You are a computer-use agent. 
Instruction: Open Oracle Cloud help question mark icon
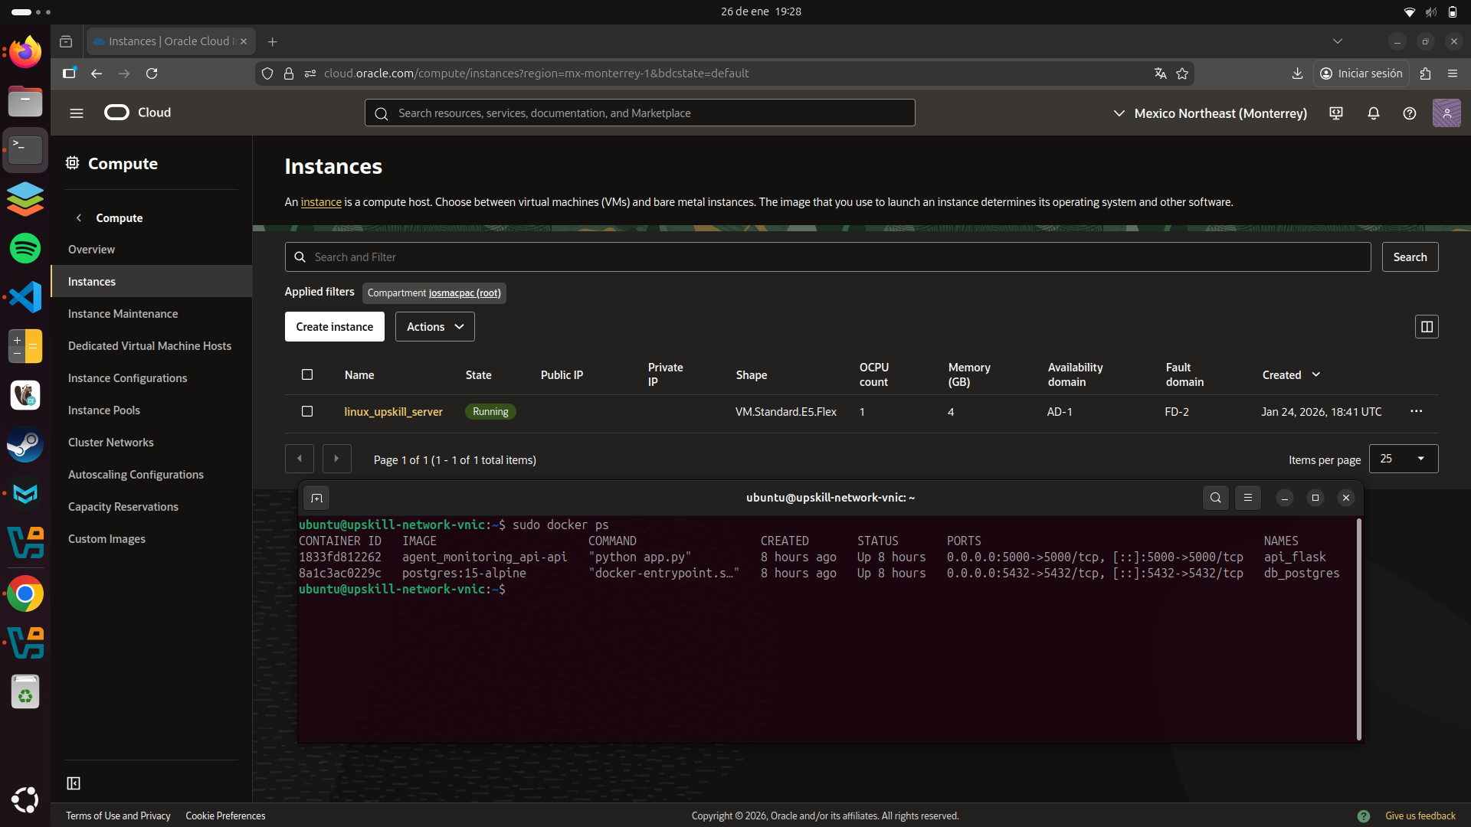(1410, 113)
